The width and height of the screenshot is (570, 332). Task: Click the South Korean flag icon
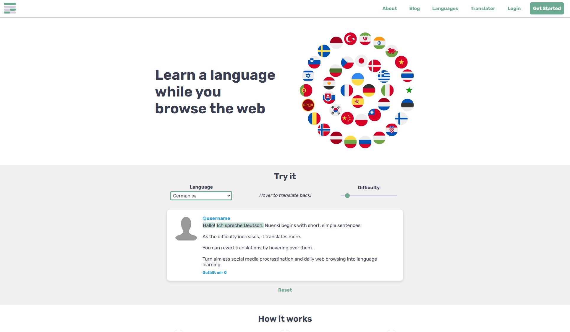pos(336,110)
